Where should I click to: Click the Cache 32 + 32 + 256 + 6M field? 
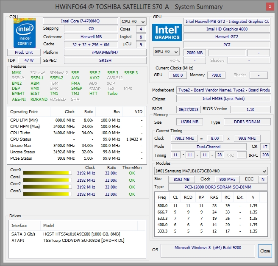click(x=91, y=44)
